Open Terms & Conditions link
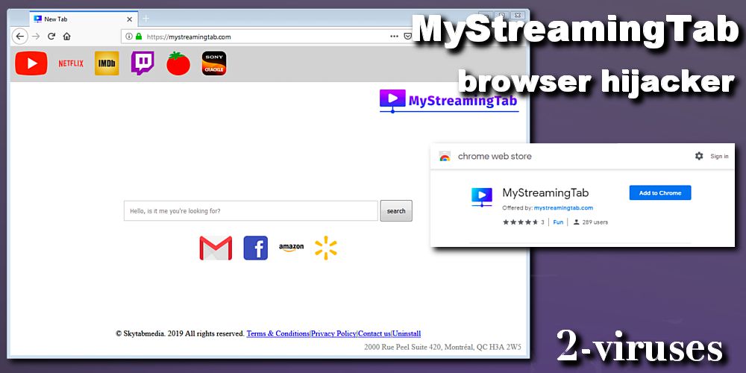This screenshot has height=373, width=746. (278, 333)
